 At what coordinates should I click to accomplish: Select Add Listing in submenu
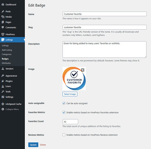tap(7, 50)
